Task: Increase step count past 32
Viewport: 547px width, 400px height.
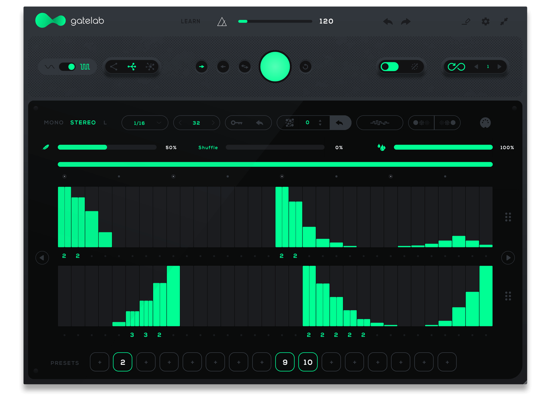Action: (x=213, y=123)
